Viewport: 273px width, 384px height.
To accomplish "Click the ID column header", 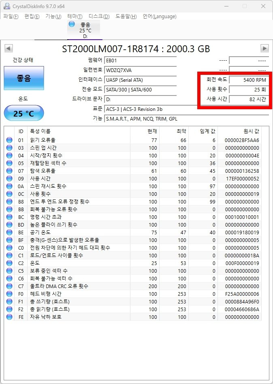I will pyautogui.click(x=21, y=131).
